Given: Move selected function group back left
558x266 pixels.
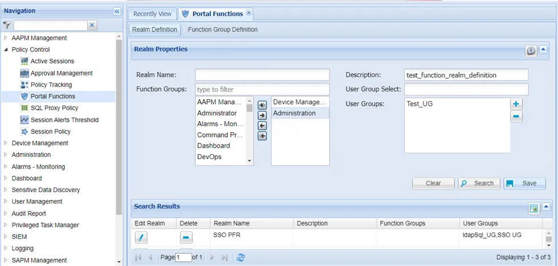Looking at the screenshot, I should pos(262,126).
